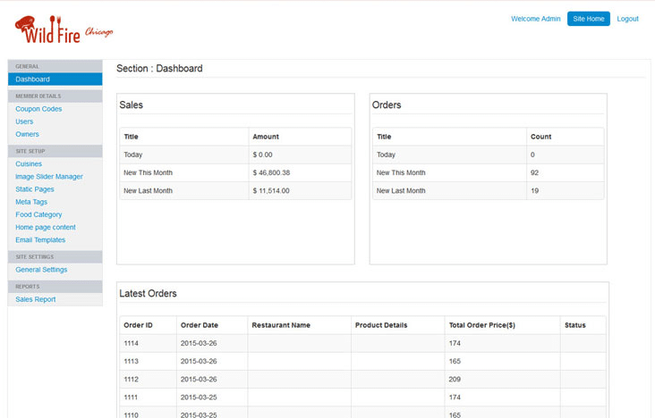
Task: Click the Wild Fire Chicago logo
Action: tap(64, 30)
